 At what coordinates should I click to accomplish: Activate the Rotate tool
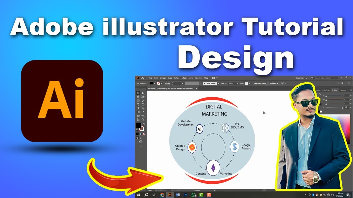pos(143,104)
